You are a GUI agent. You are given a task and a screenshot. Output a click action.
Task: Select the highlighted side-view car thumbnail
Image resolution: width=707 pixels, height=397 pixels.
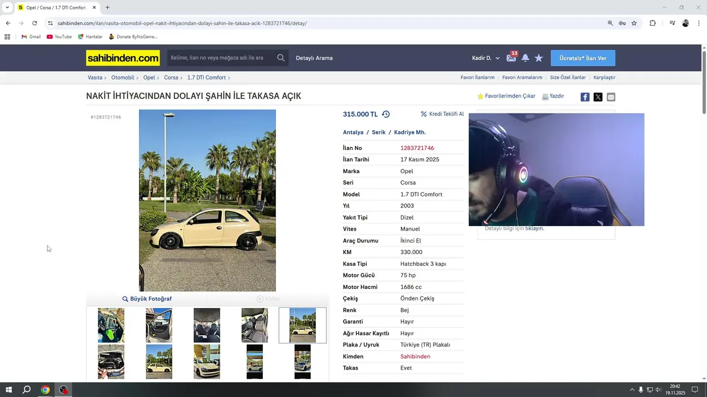point(303,325)
